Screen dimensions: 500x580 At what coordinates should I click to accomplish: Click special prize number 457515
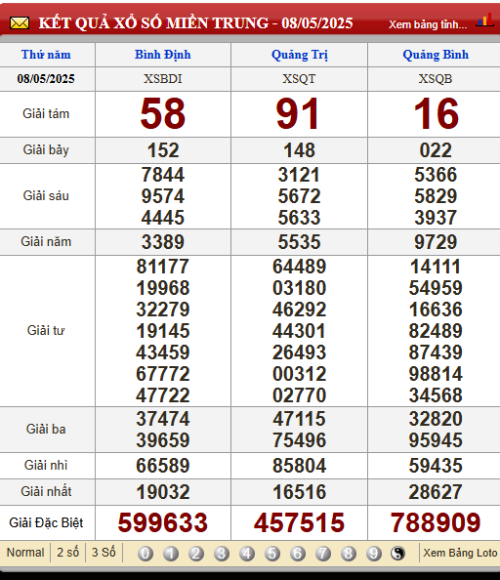[299, 522]
